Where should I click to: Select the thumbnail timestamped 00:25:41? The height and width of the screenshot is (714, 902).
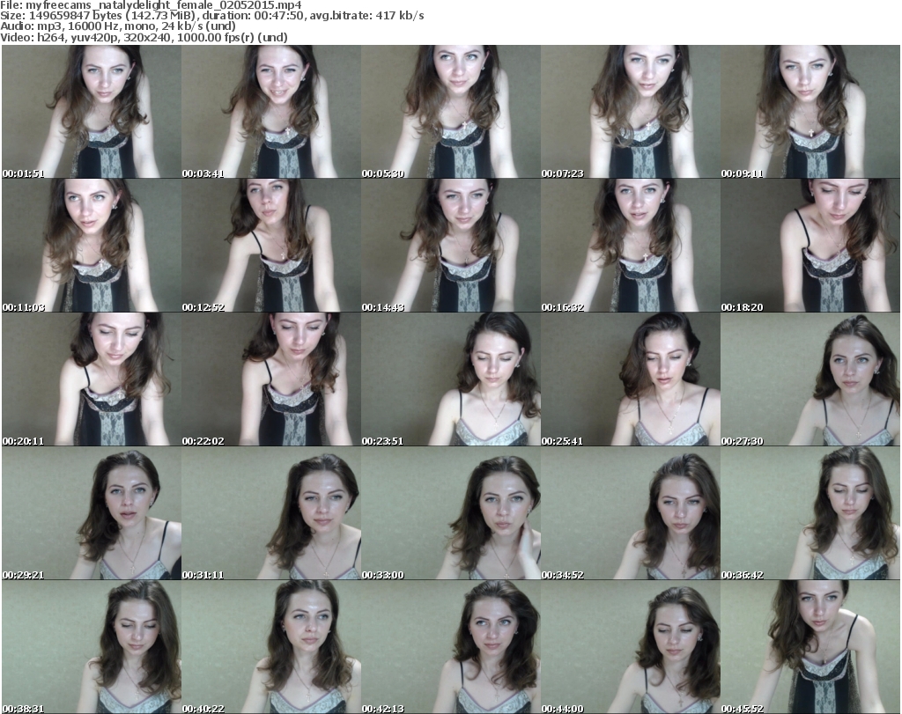point(631,379)
